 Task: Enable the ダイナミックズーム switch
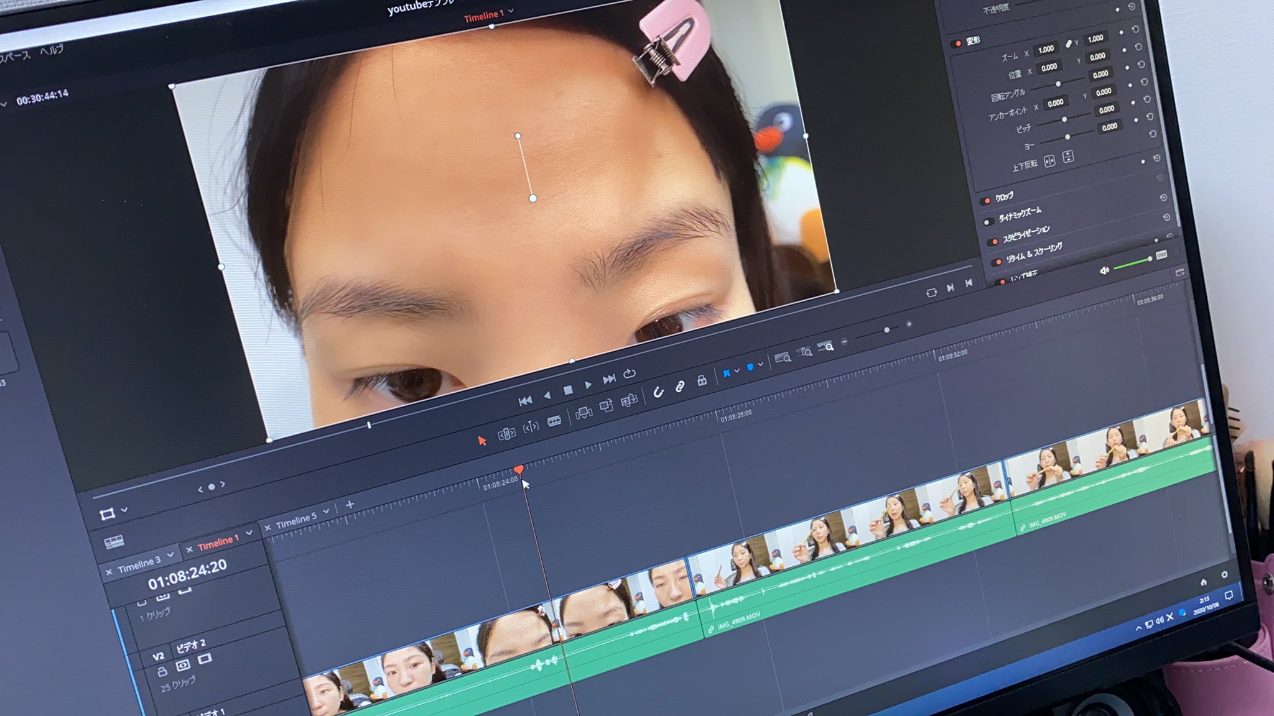coord(988,222)
